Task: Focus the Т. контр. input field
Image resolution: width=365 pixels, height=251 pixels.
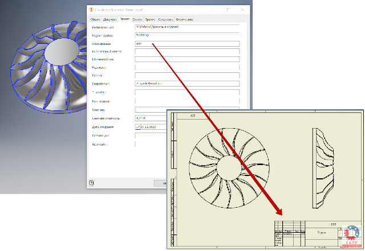Action: click(x=187, y=92)
